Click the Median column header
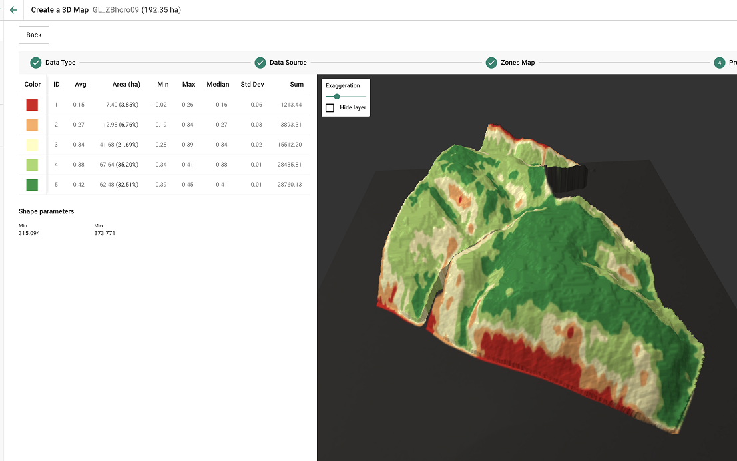Image resolution: width=737 pixels, height=461 pixels. pos(218,84)
